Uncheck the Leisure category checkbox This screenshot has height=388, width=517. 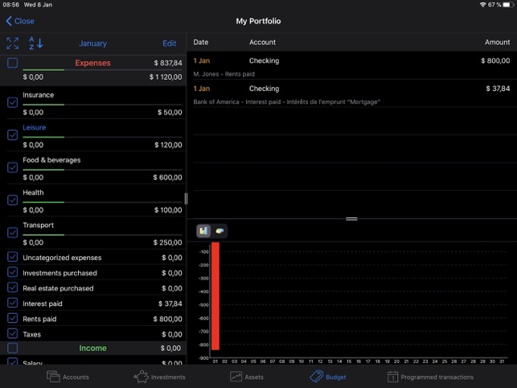(13, 134)
